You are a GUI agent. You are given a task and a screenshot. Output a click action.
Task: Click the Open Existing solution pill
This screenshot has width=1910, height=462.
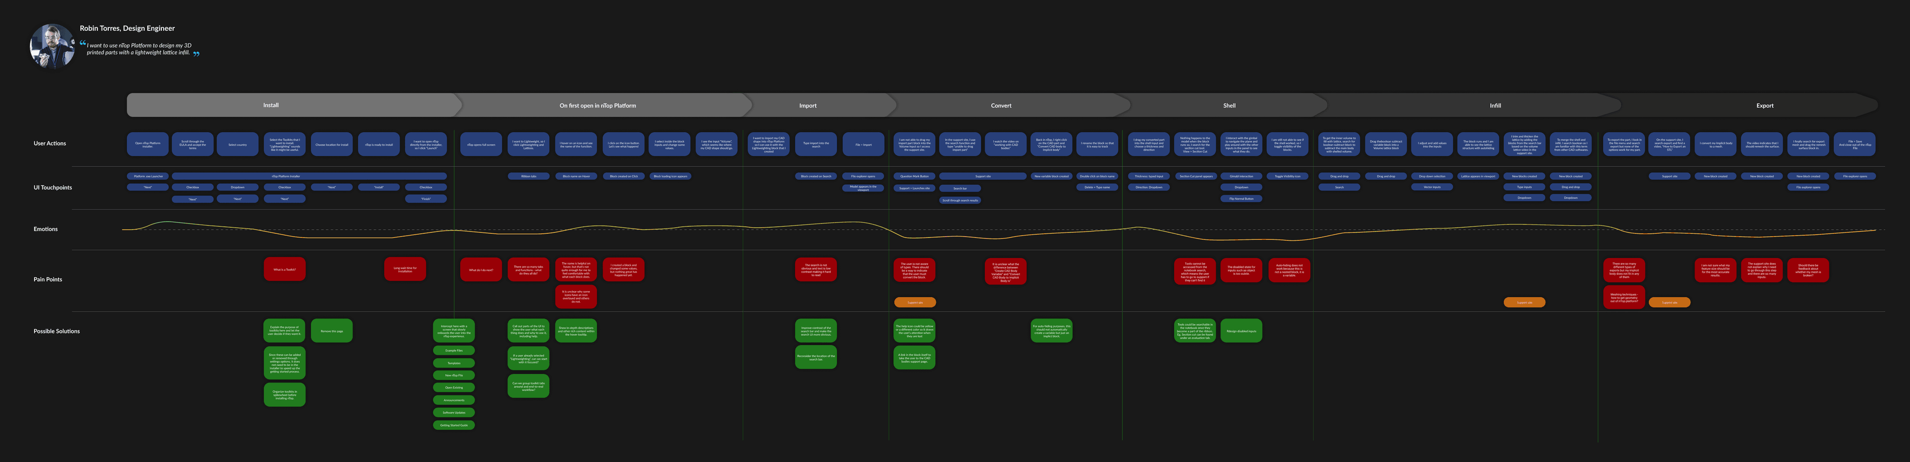pos(454,387)
